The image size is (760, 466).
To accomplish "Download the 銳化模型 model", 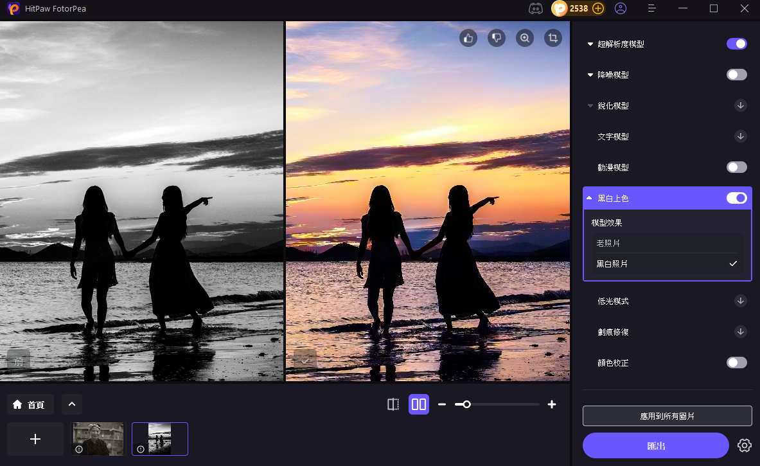I will [740, 105].
